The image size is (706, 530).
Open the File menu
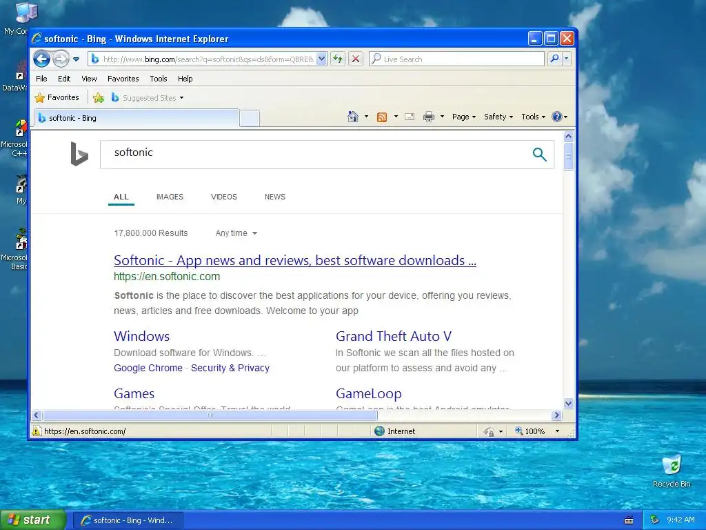point(41,79)
